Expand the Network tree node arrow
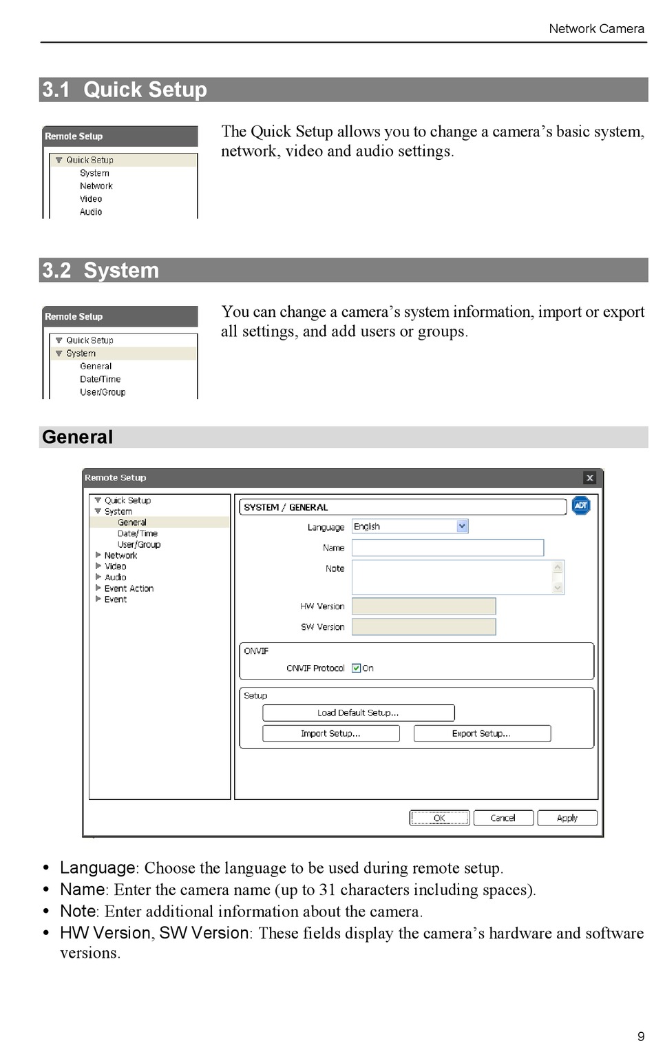The height and width of the screenshot is (1048, 654). pyautogui.click(x=98, y=555)
